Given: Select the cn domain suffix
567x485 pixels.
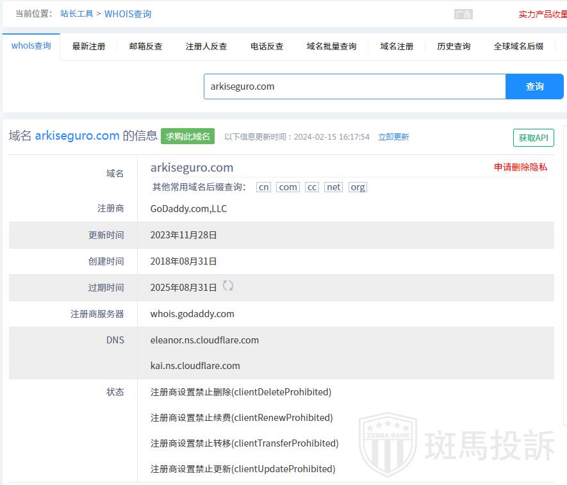Looking at the screenshot, I should click(263, 187).
